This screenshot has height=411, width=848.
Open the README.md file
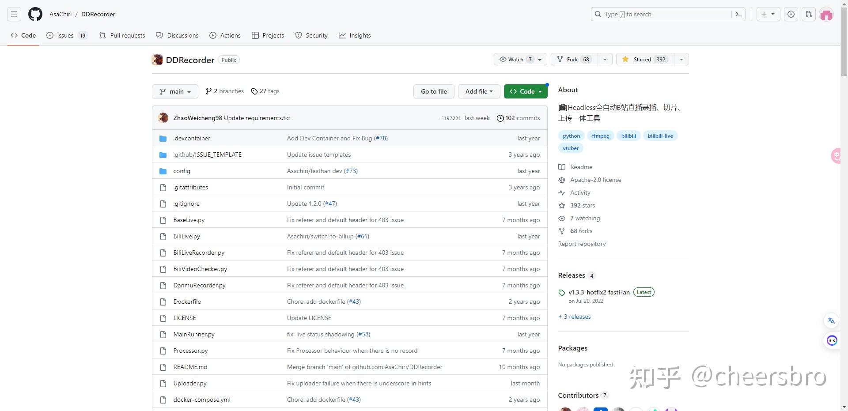tap(190, 367)
